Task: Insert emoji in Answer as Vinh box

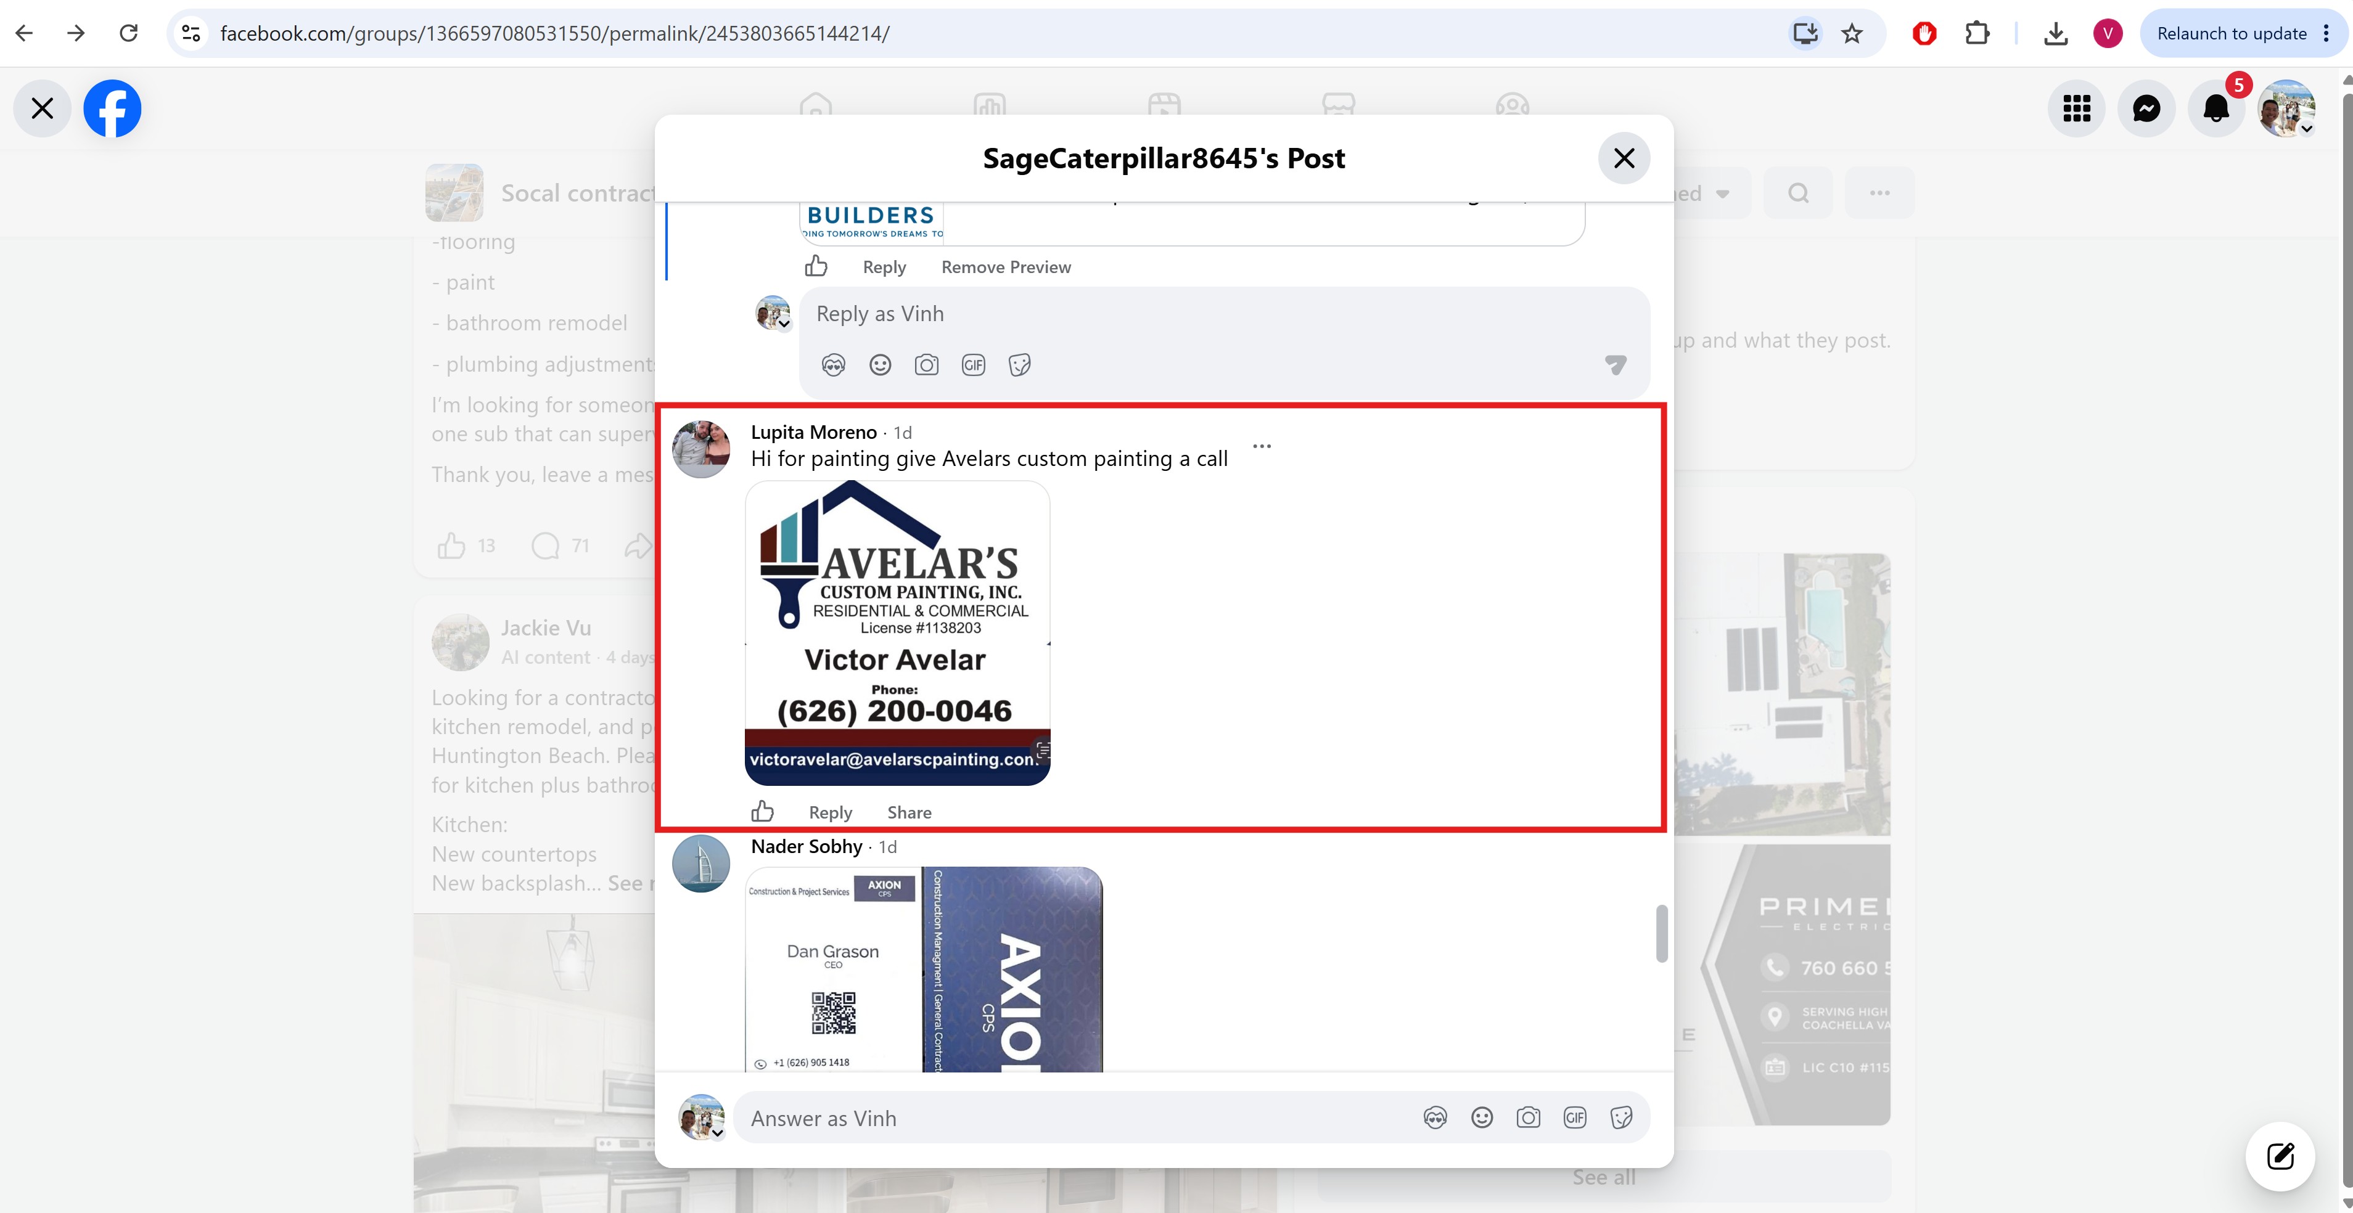Action: [x=1482, y=1118]
